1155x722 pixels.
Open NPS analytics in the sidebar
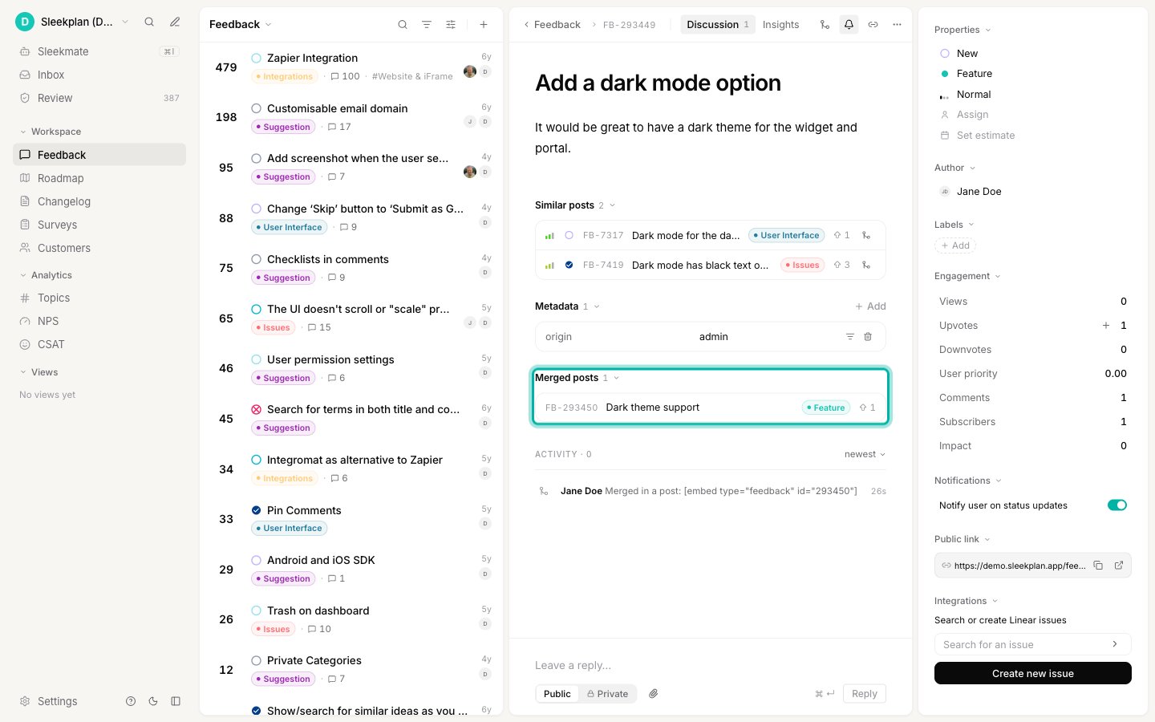99,321
